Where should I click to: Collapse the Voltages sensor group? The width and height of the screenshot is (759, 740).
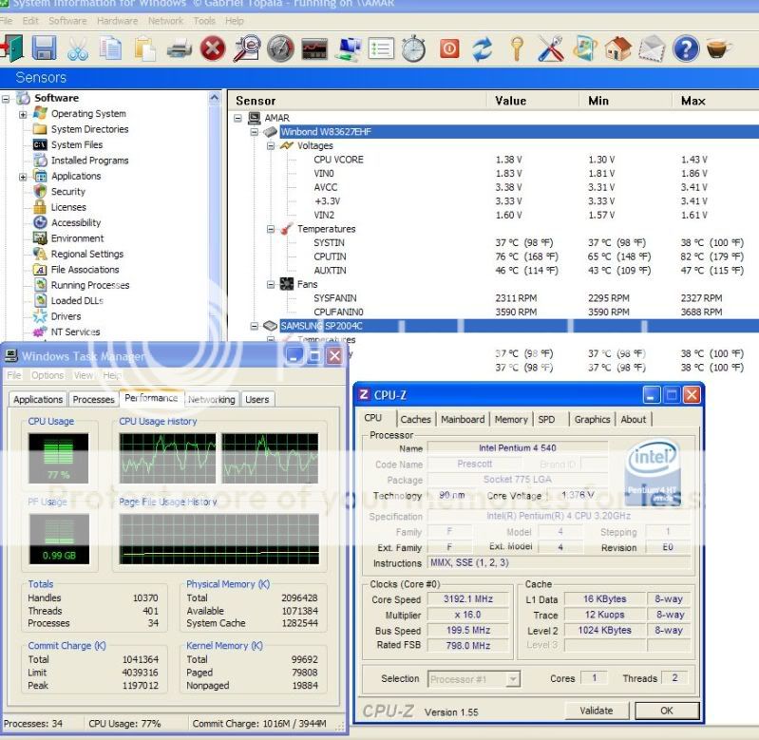[271, 145]
